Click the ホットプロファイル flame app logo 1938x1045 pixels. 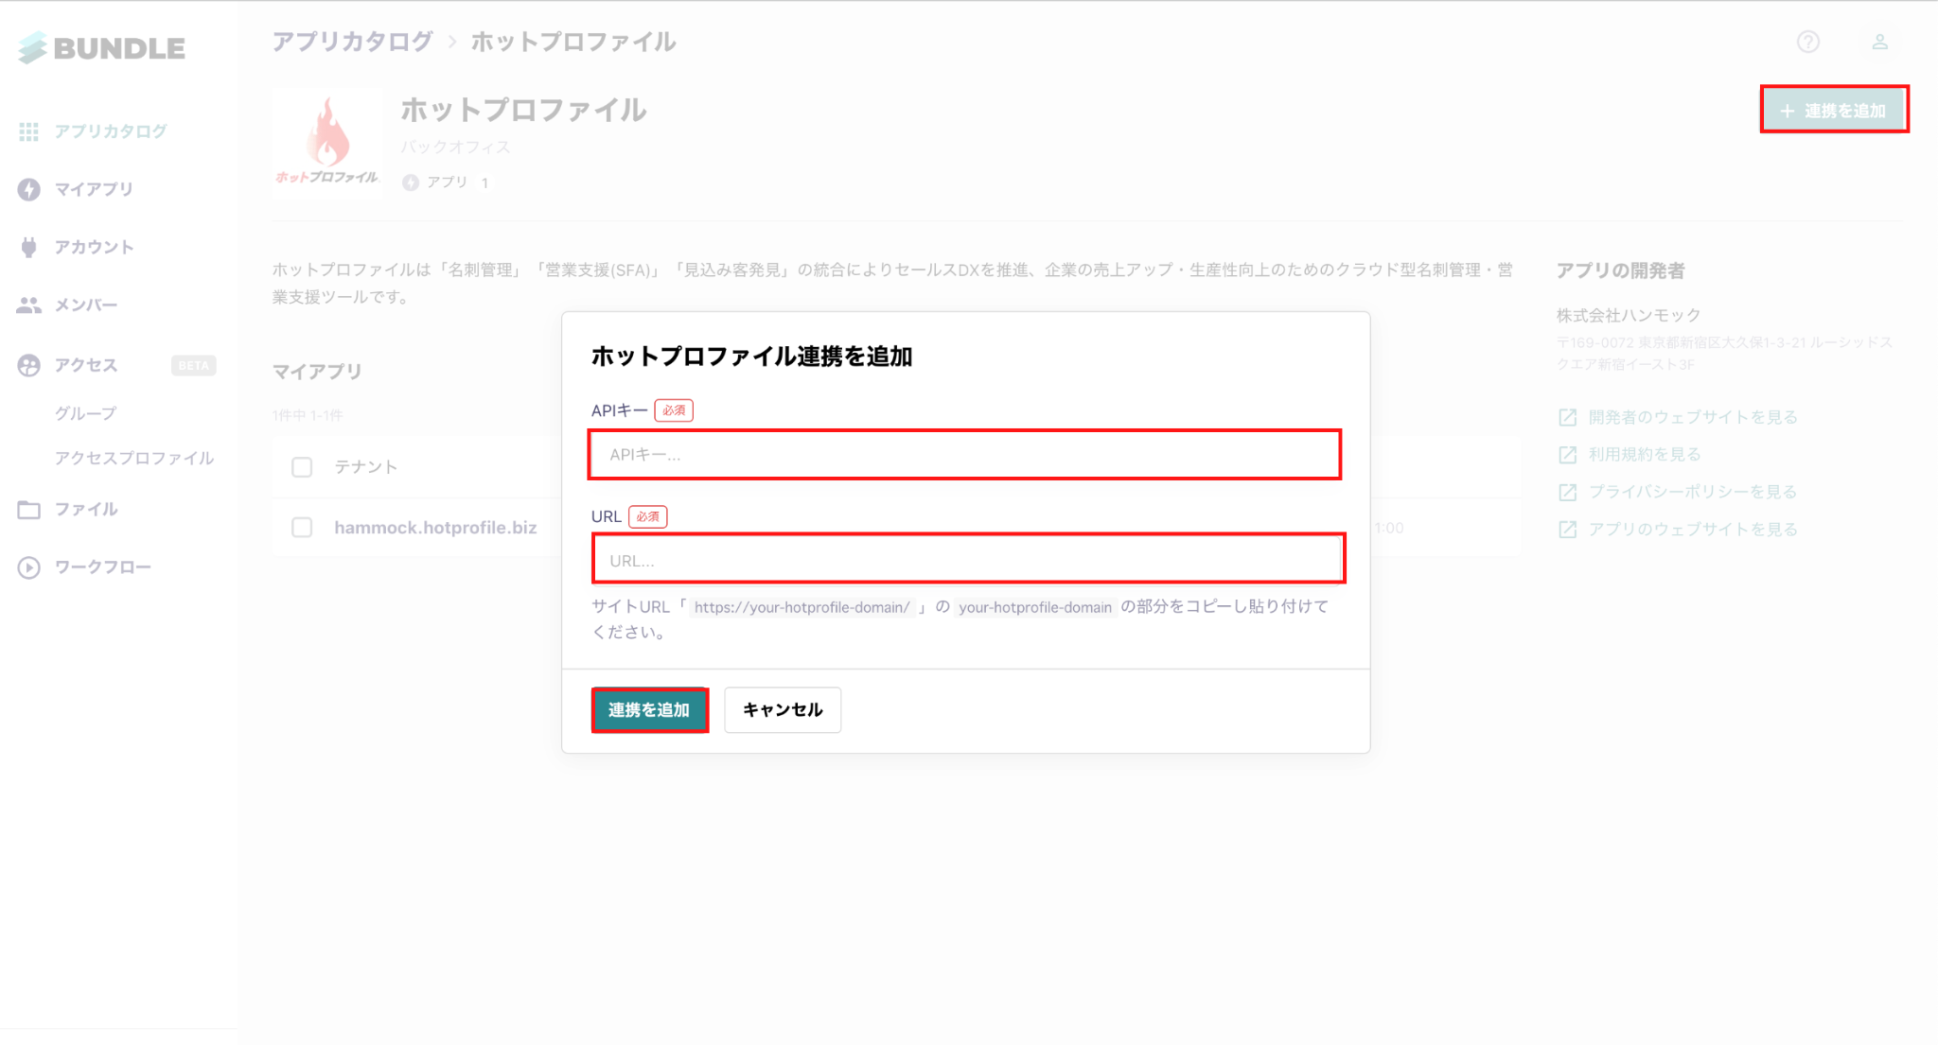point(327,142)
